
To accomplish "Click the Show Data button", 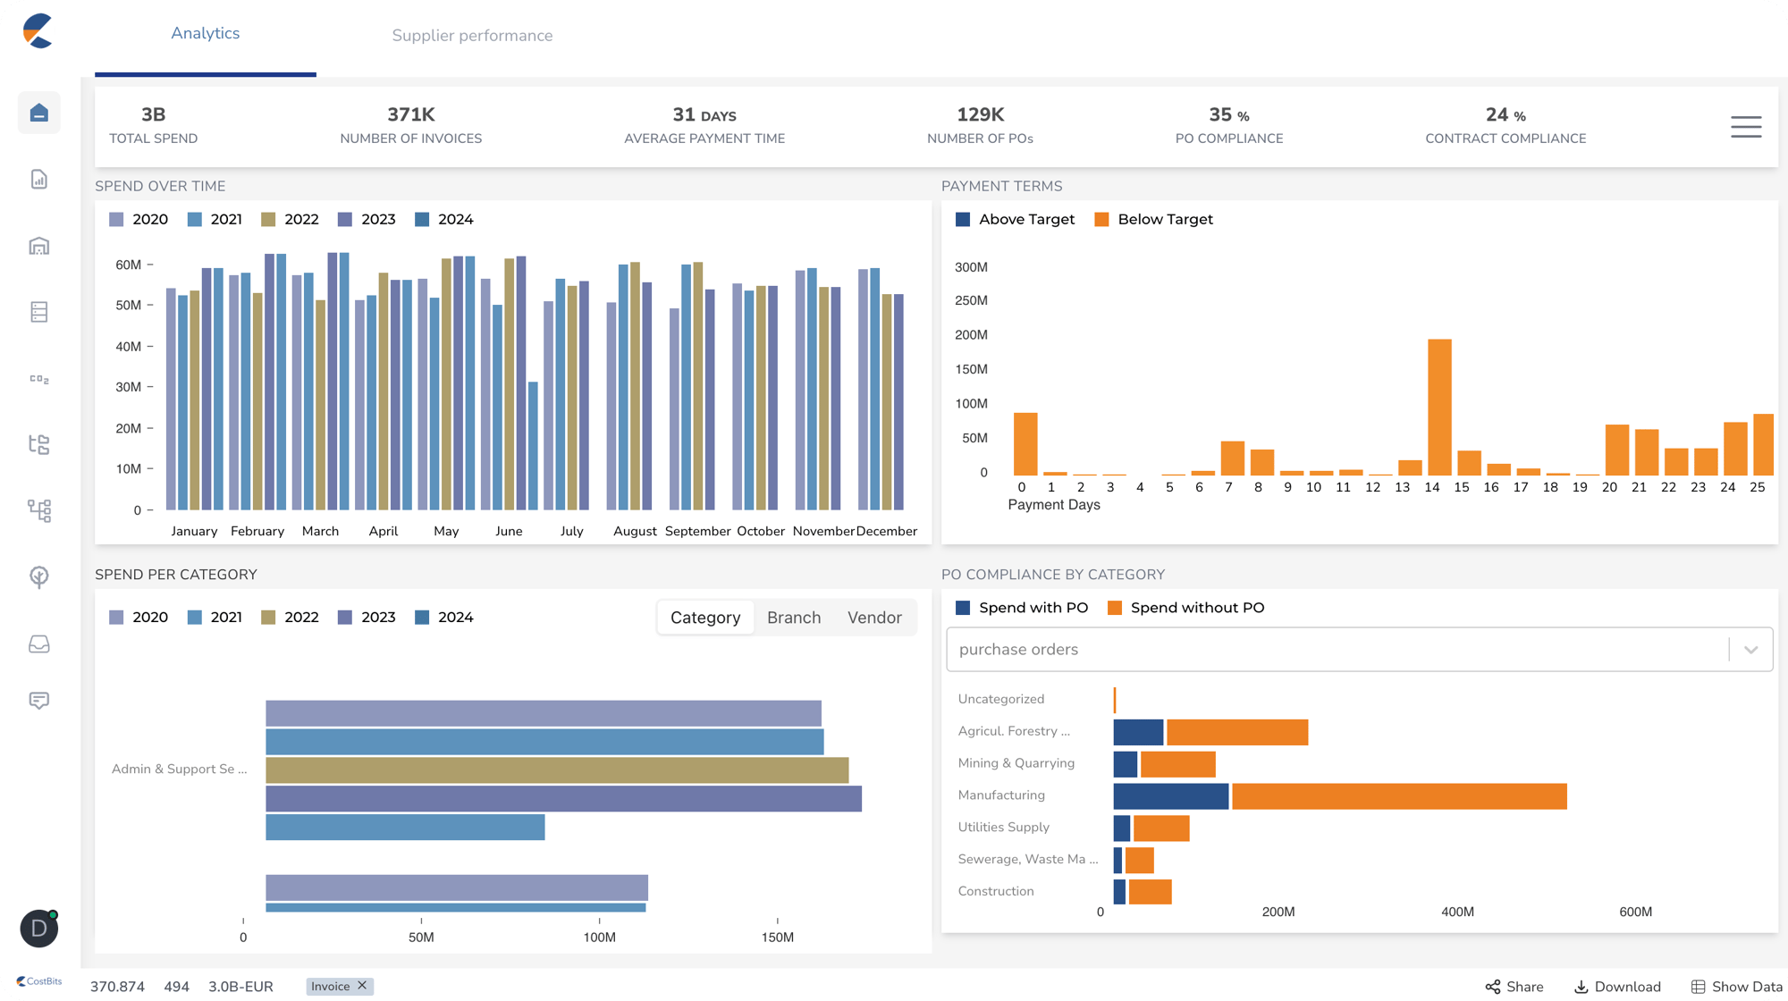I will (1737, 987).
